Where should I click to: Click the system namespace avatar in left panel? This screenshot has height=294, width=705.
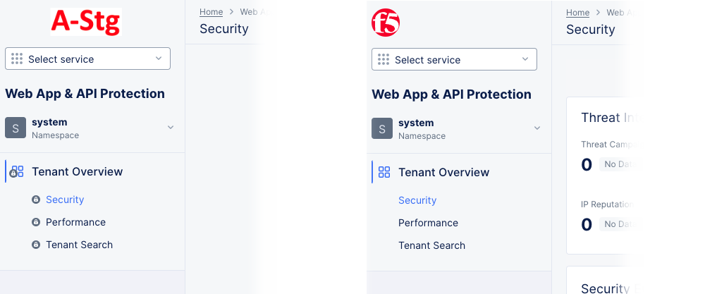(16, 128)
